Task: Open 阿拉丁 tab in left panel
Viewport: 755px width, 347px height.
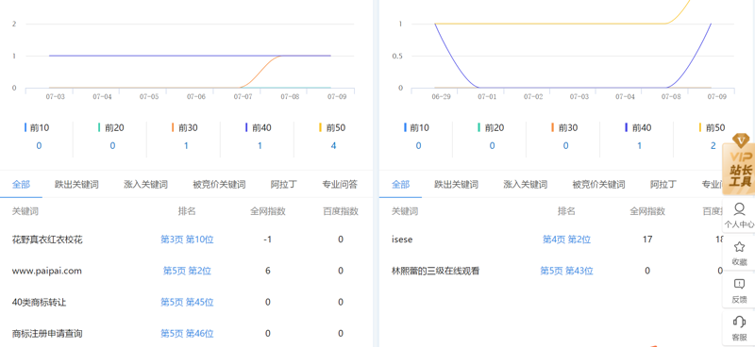Action: [284, 184]
